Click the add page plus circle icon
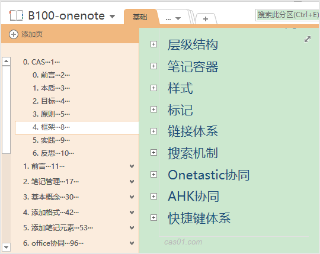 coord(14,34)
